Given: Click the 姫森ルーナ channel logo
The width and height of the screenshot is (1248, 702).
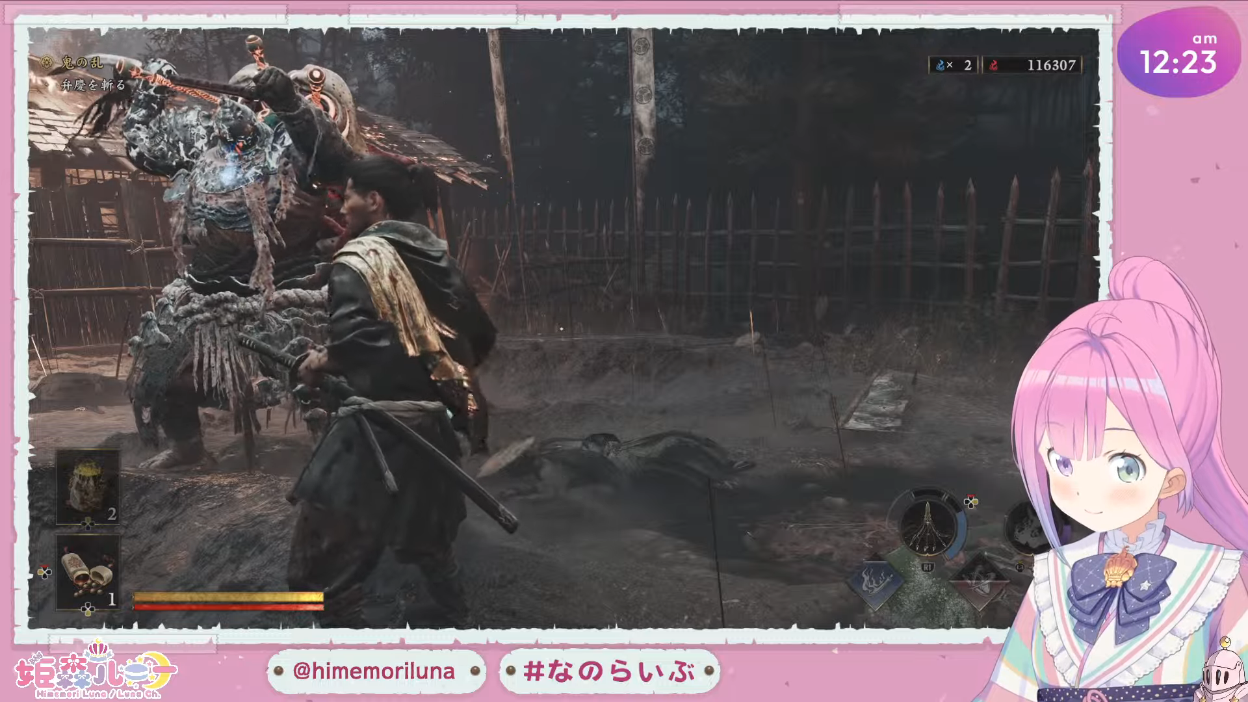Looking at the screenshot, I should [96, 671].
